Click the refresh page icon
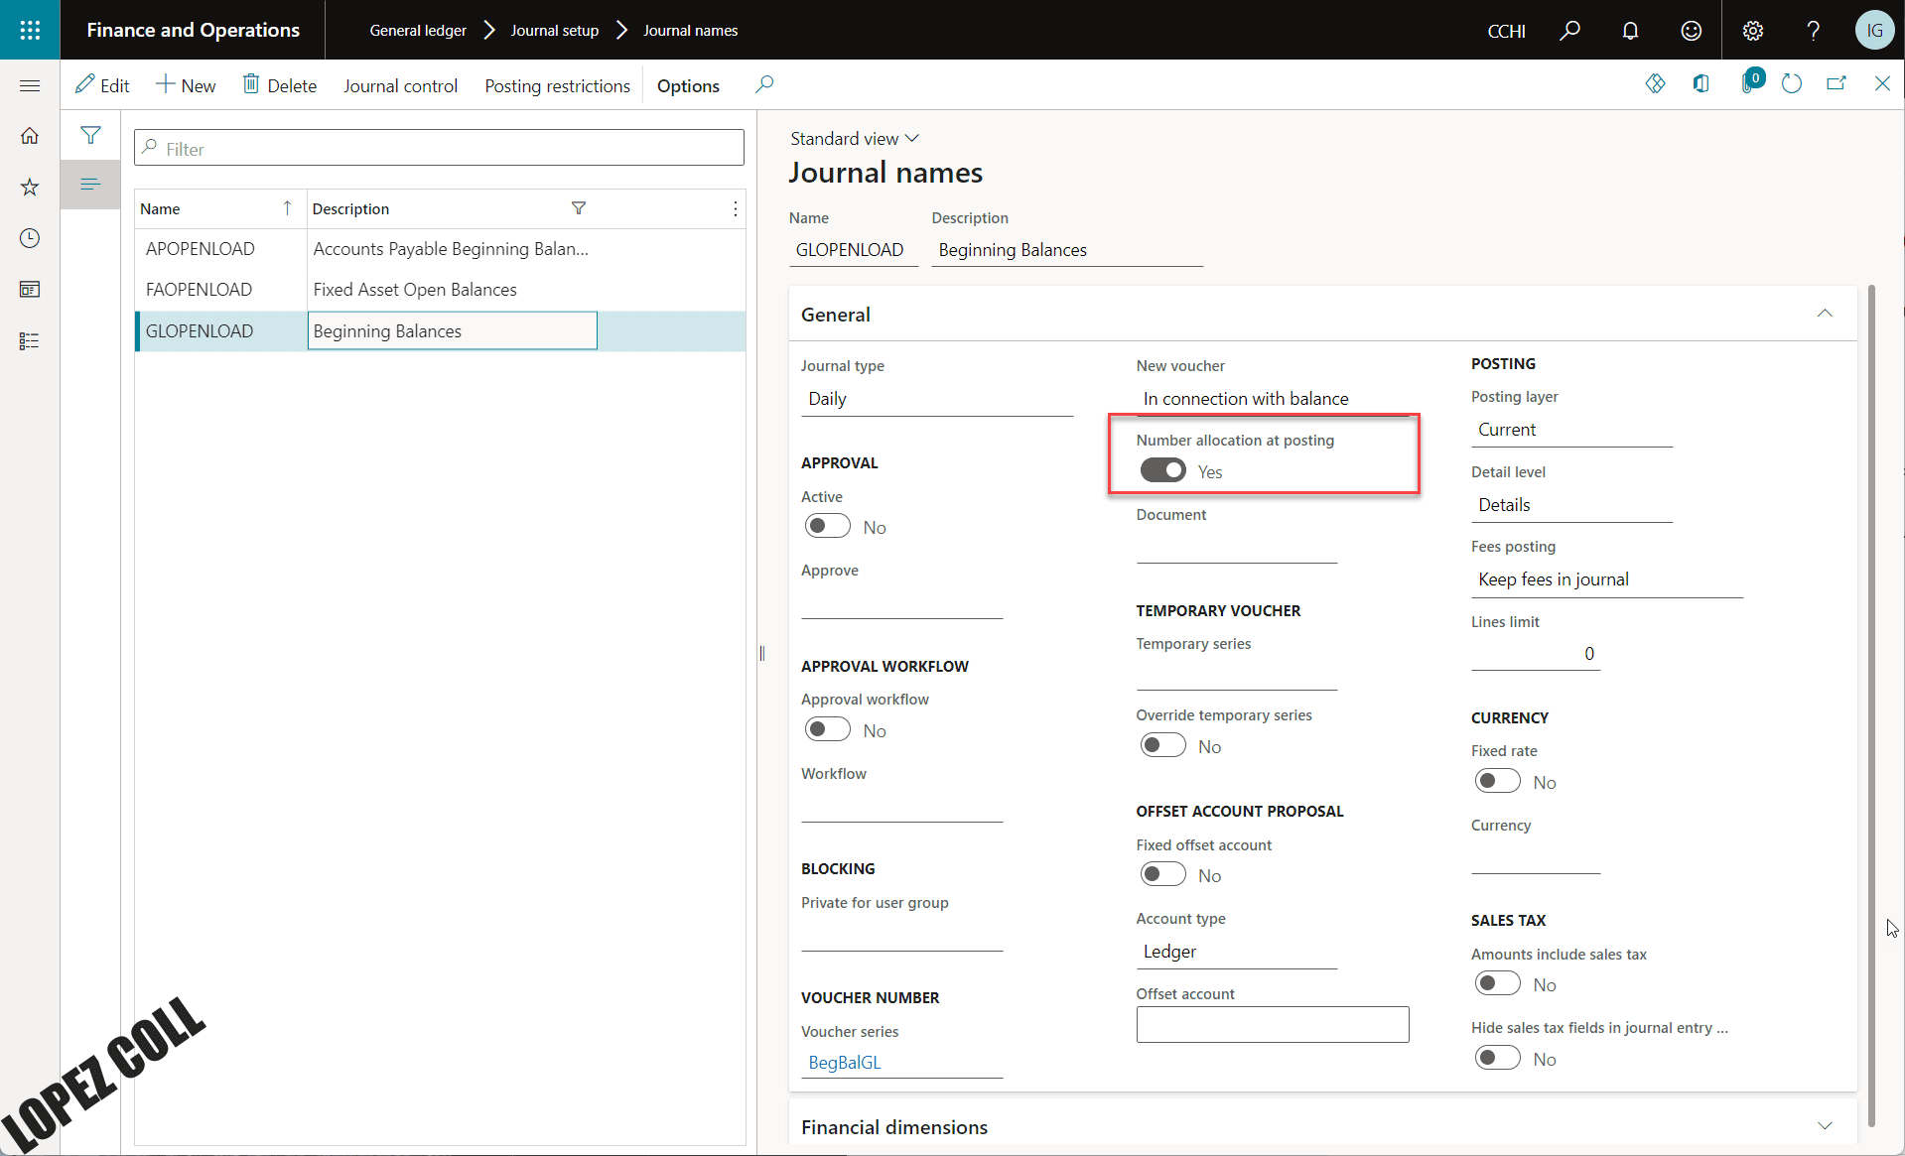The image size is (1905, 1156). point(1792,84)
